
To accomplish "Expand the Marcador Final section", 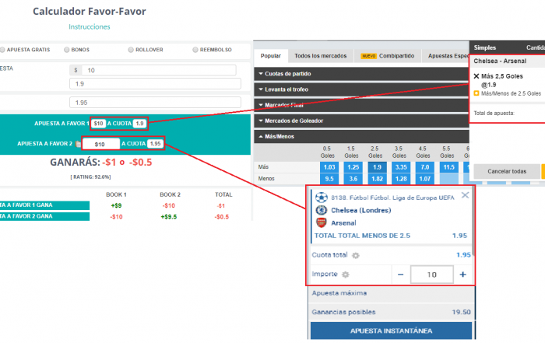I will pos(361,105).
